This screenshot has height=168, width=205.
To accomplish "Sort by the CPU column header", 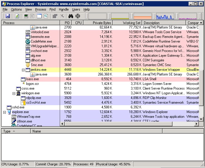I will coord(78,23).
